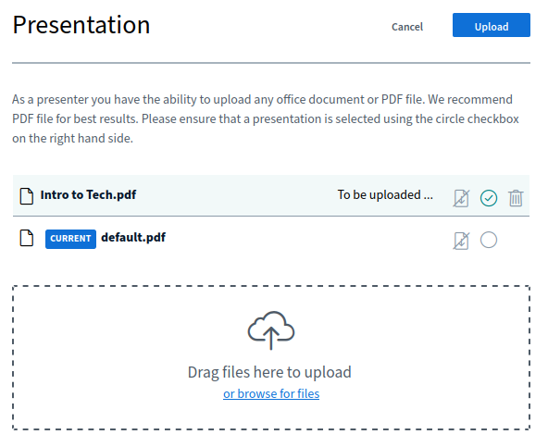548x447 pixels.
Task: Click the To be uploaded status text
Action: [385, 194]
